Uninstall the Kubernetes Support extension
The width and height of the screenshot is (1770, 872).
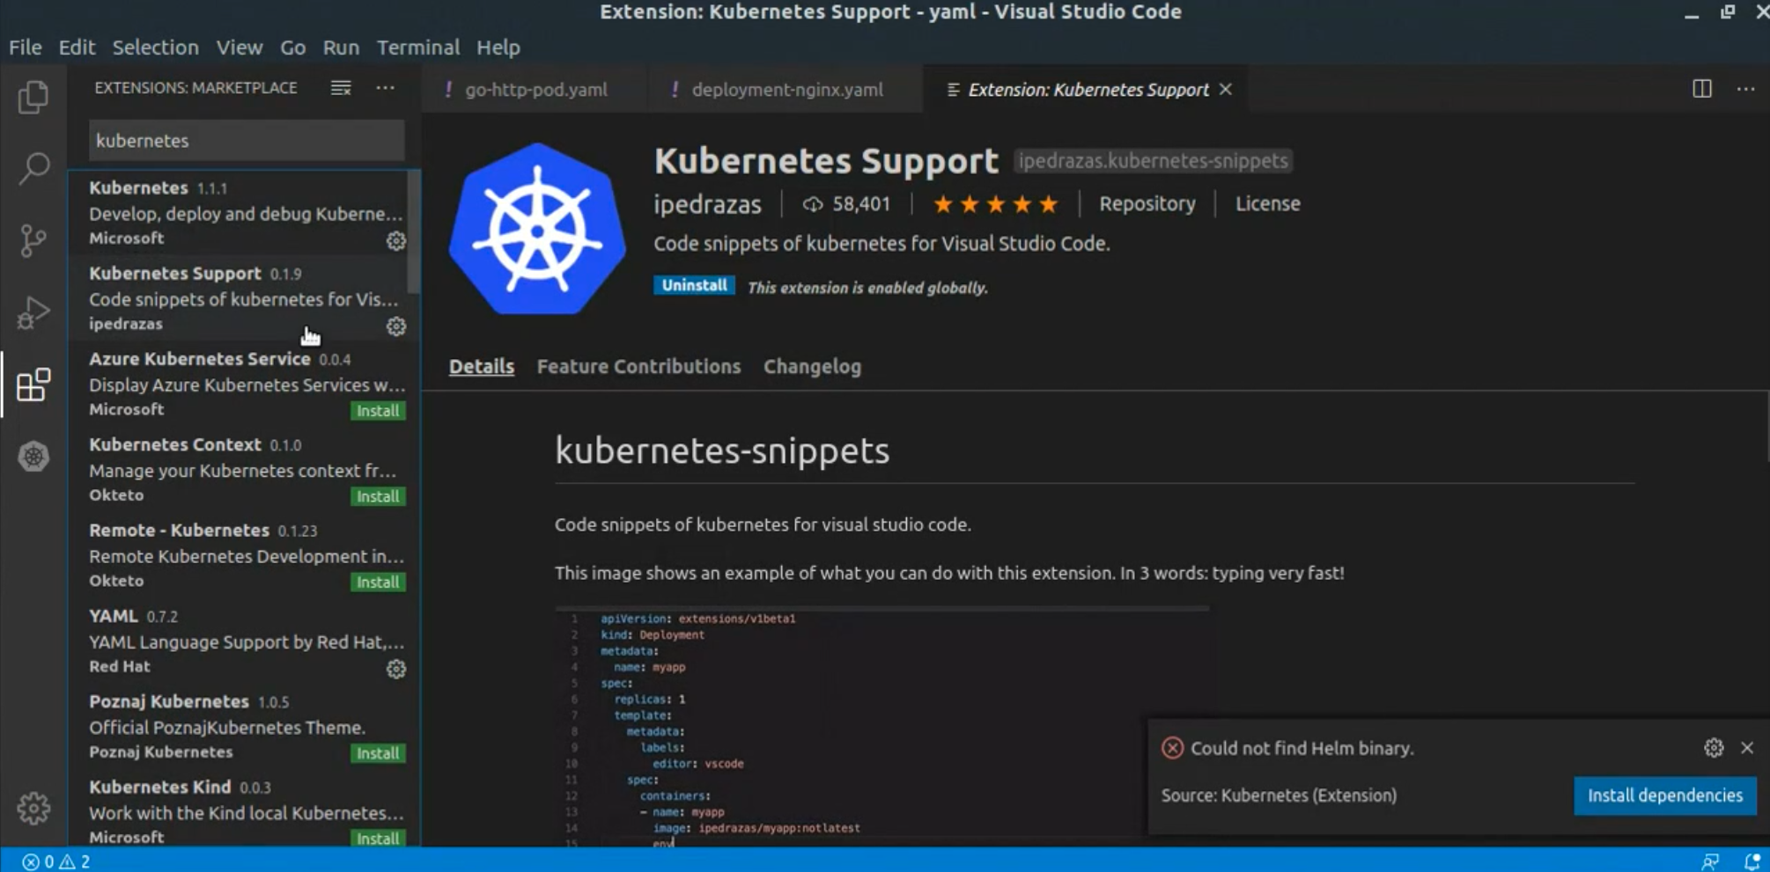(x=694, y=285)
